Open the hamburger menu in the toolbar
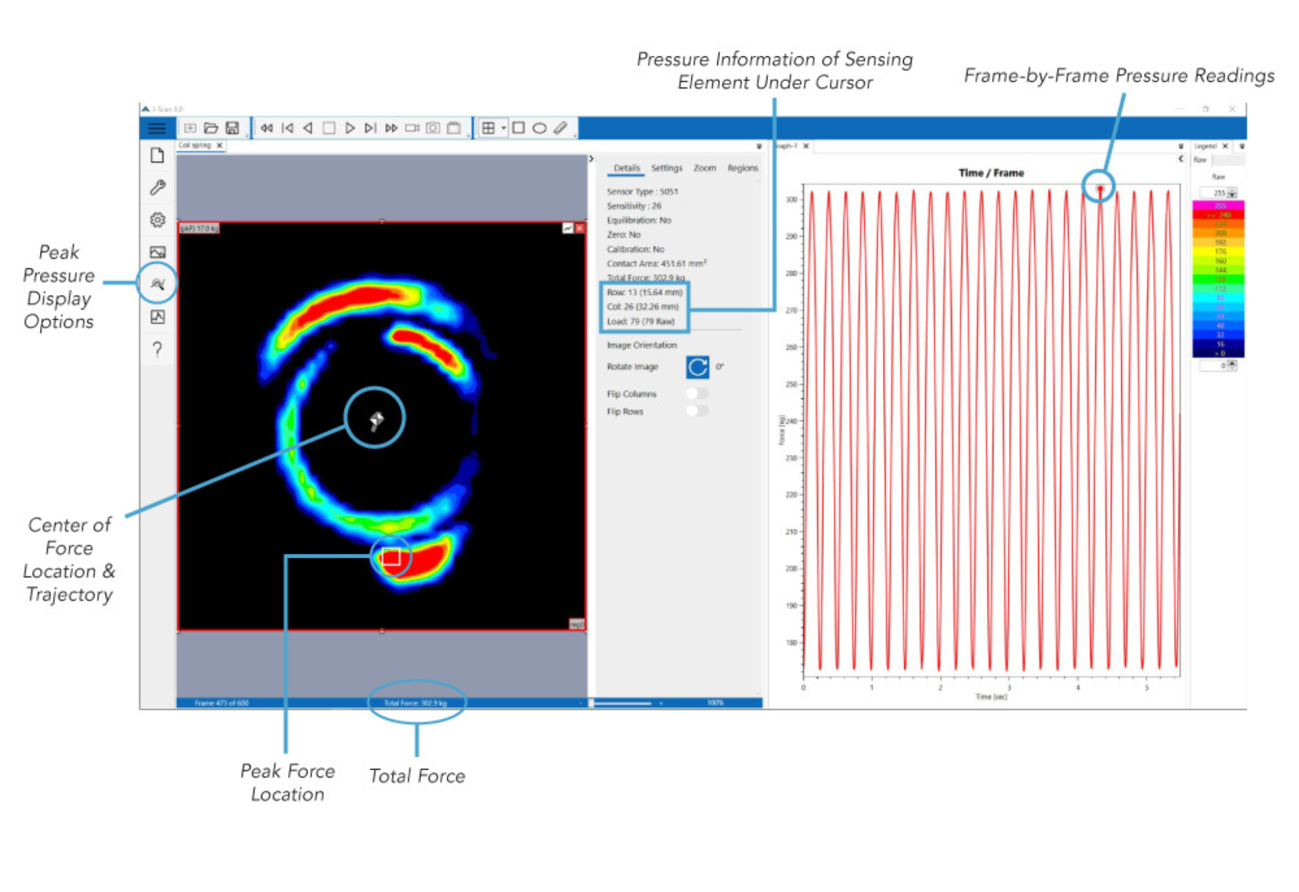This screenshot has width=1299, height=892. click(157, 128)
